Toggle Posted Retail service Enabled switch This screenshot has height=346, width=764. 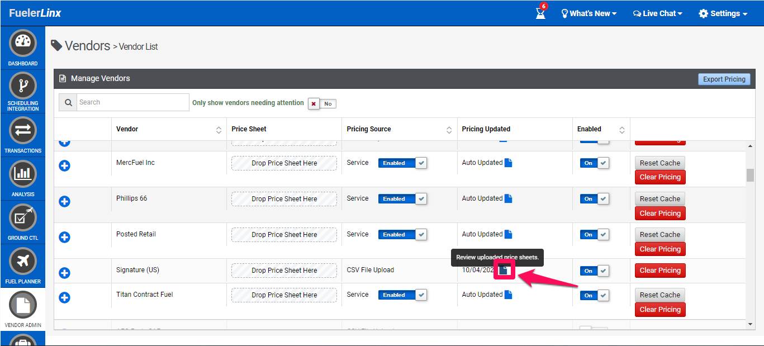point(402,234)
